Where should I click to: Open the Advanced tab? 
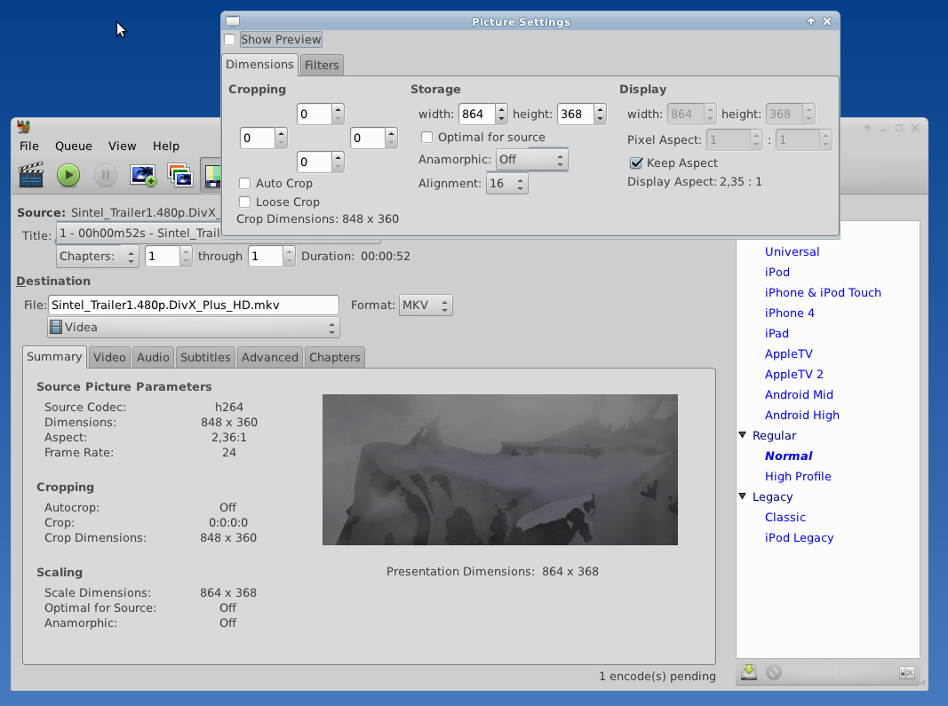click(x=269, y=357)
